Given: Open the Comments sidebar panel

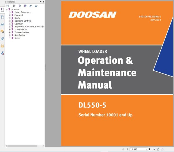Looking at the screenshot, I should [x=2, y=31].
